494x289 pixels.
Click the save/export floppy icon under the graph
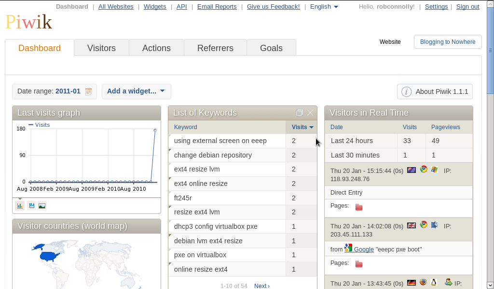[31, 206]
